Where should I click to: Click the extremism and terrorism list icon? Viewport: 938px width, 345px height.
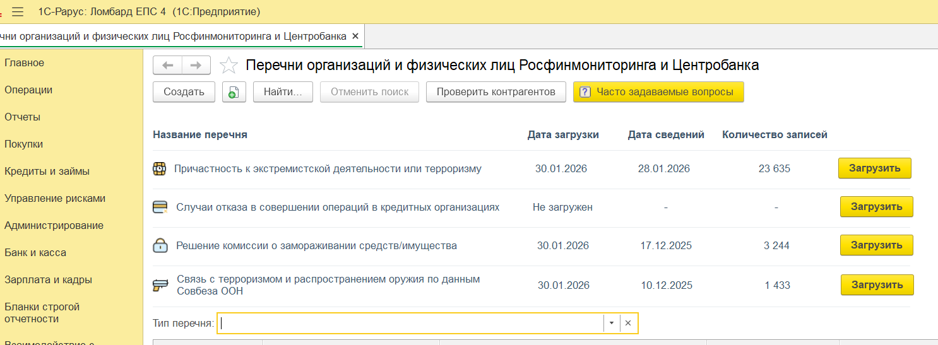click(x=160, y=168)
